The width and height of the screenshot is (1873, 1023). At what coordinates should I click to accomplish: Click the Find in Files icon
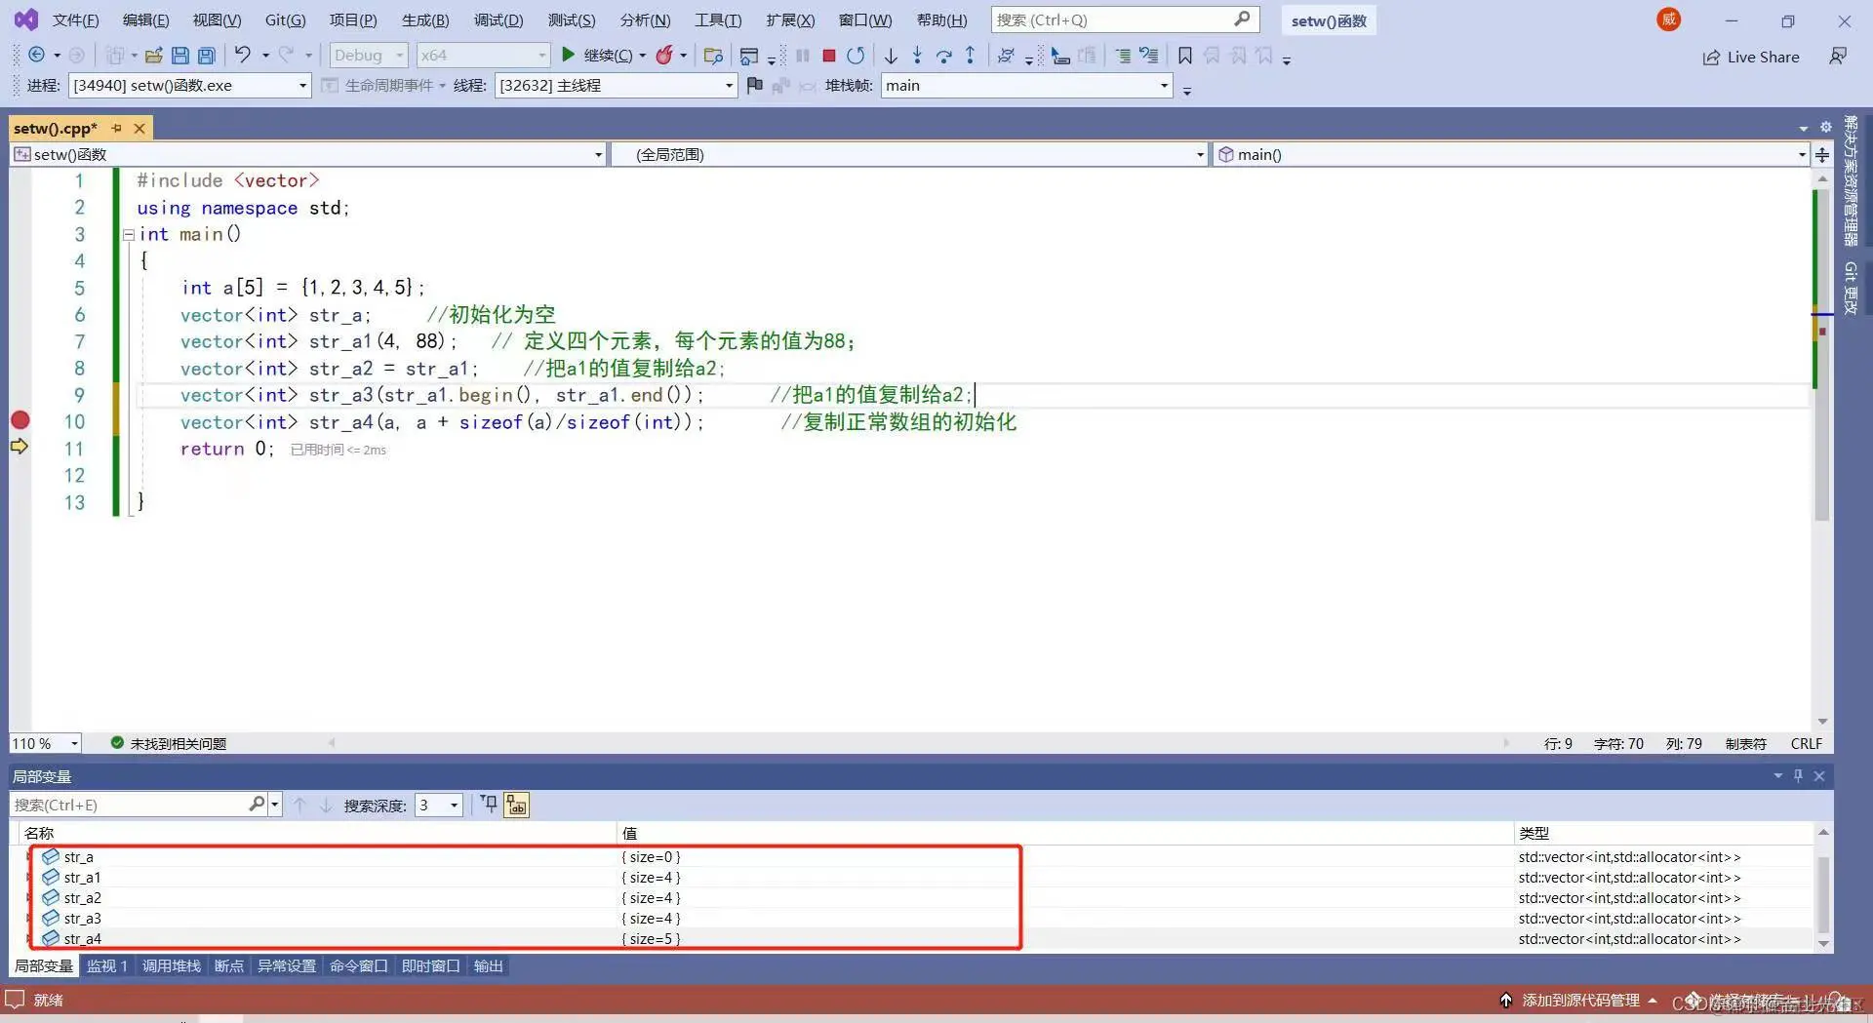[713, 56]
